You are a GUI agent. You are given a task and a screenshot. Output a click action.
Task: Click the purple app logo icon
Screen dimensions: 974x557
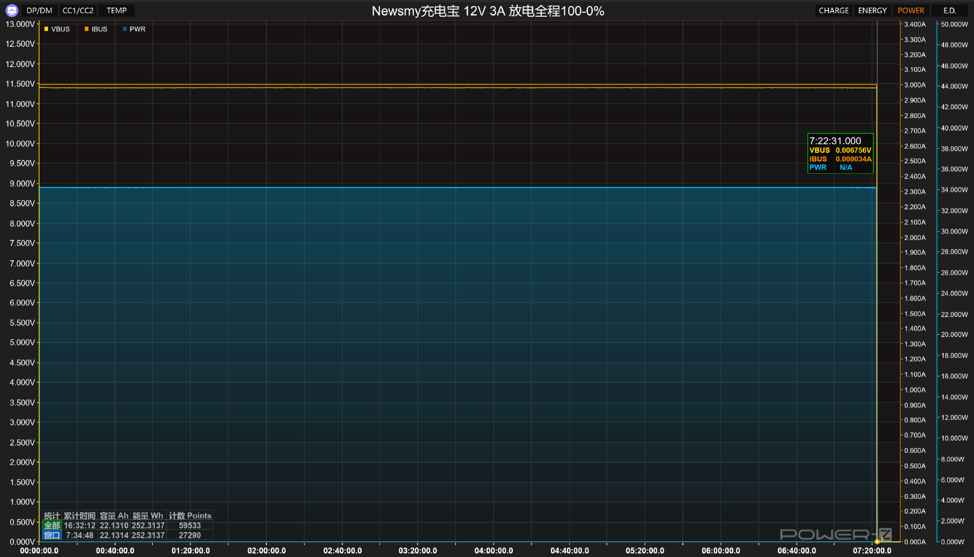pyautogui.click(x=12, y=10)
